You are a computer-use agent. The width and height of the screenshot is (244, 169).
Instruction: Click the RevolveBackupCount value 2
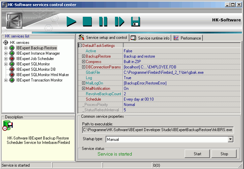125,94
